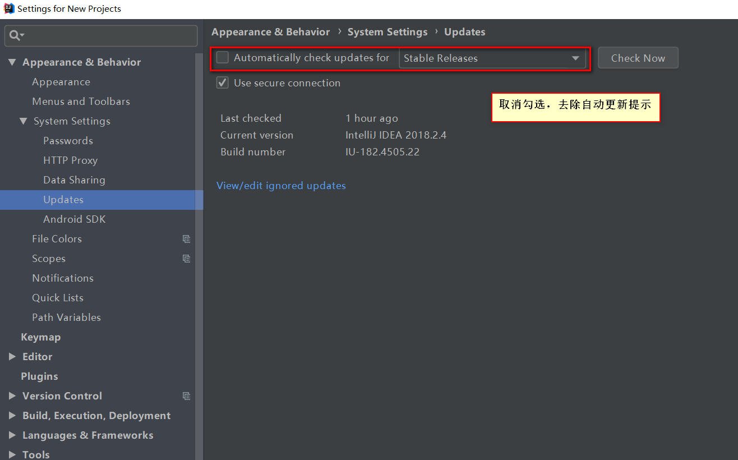Select Data Sharing item
The width and height of the screenshot is (738, 460).
point(74,180)
